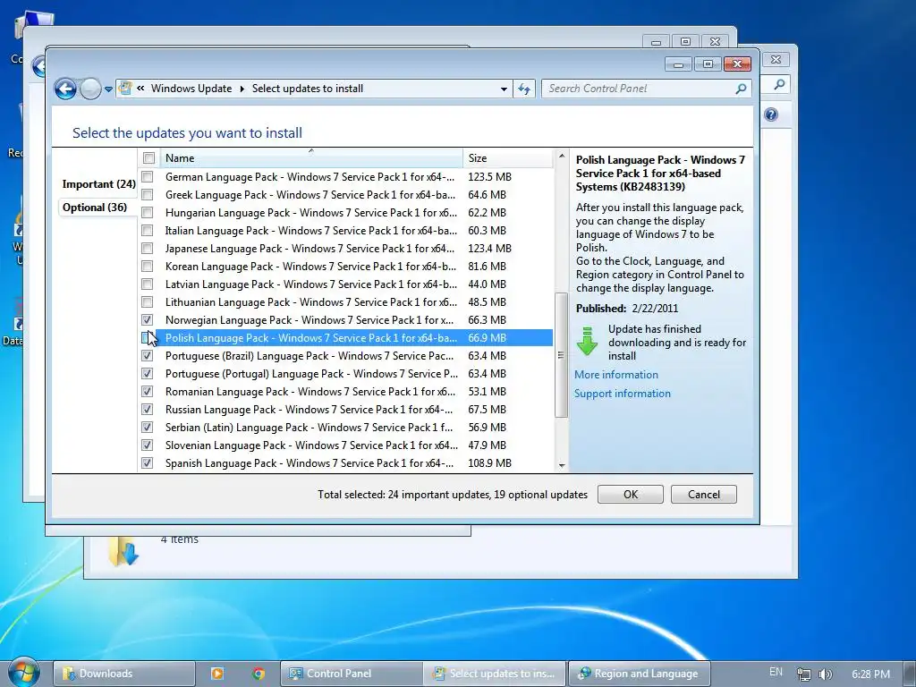Sort the list by Name column
The width and height of the screenshot is (916, 687).
click(x=310, y=157)
